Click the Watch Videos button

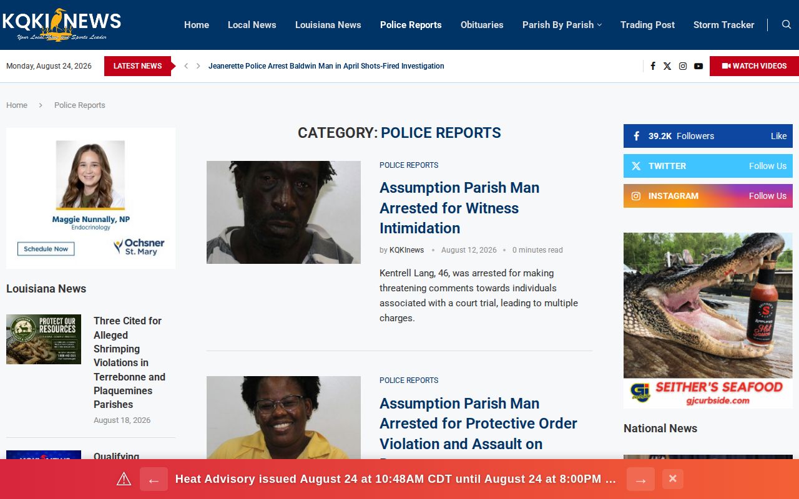(x=754, y=66)
